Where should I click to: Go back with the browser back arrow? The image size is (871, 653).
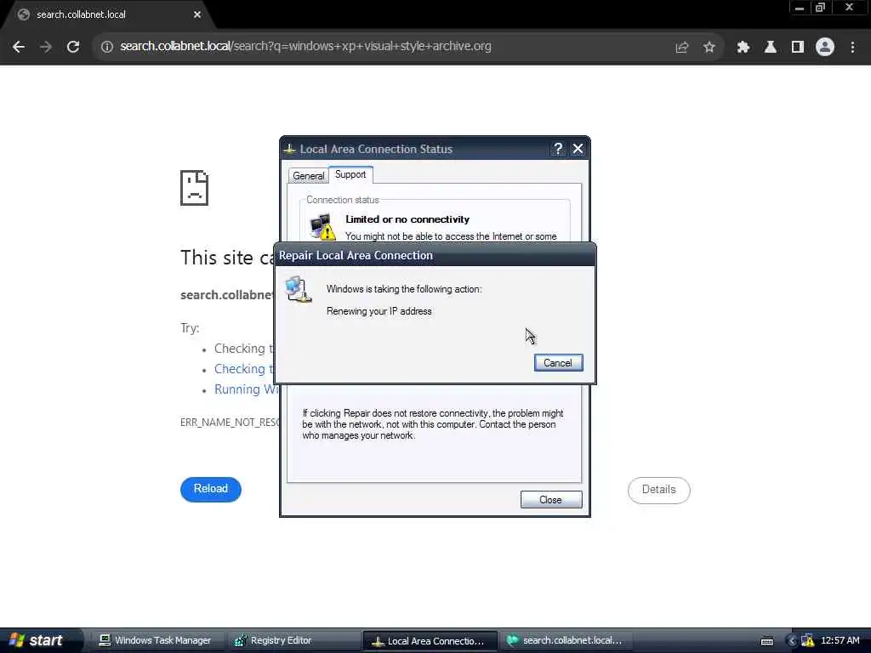[19, 47]
